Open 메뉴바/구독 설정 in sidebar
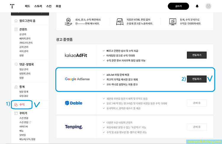222x144 pixels. click(x=27, y=139)
